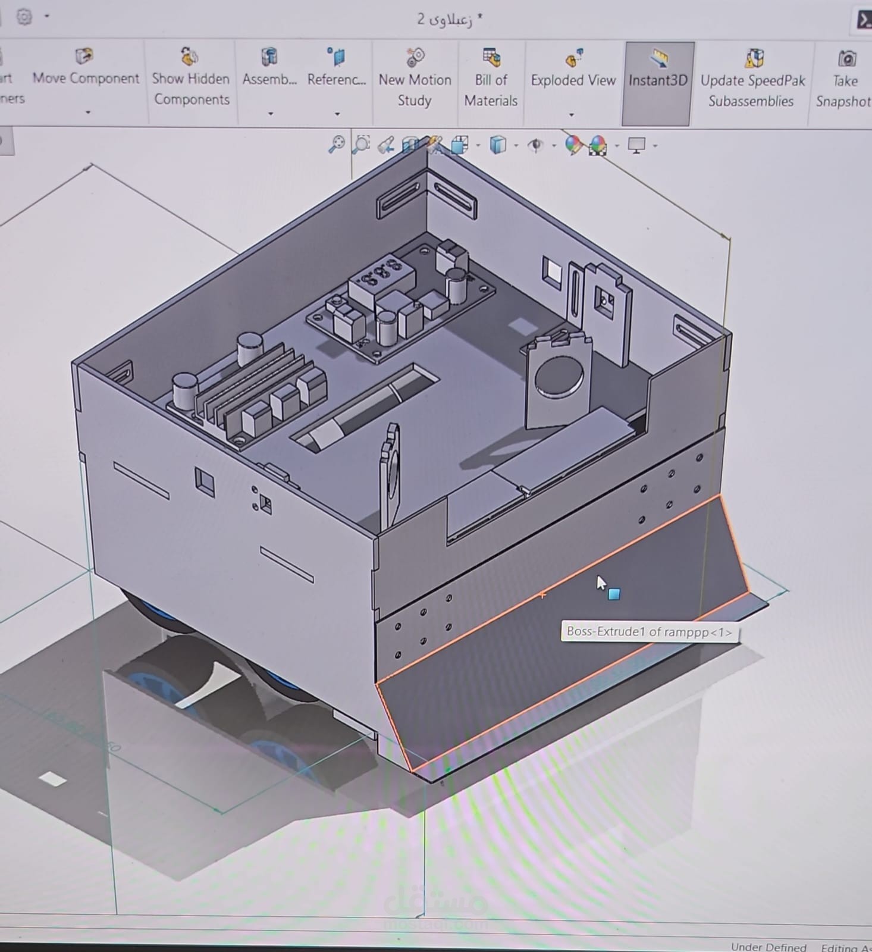Click the Edit Appearance color ball icon

point(573,145)
